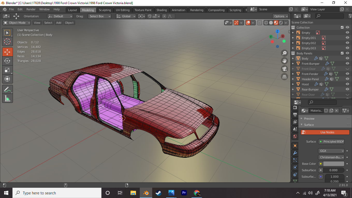Open the Christensen-Burley subsurface method dropdown

pyautogui.click(x=331, y=157)
